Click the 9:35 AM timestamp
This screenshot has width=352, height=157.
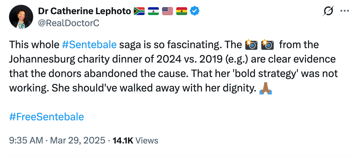26,140
